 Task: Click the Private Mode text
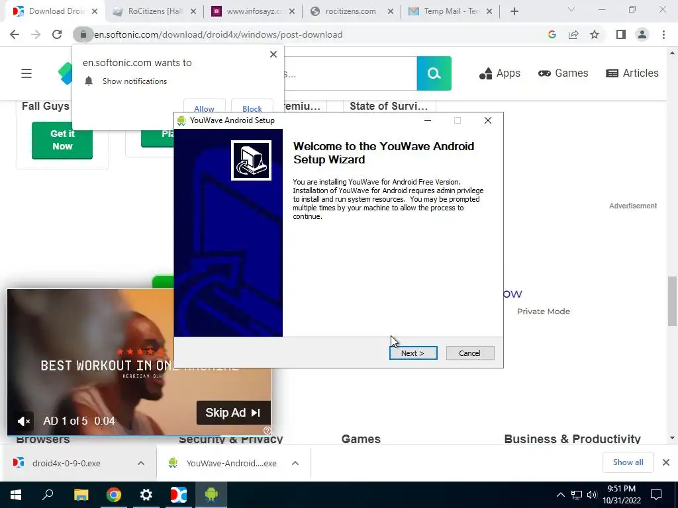pos(544,312)
